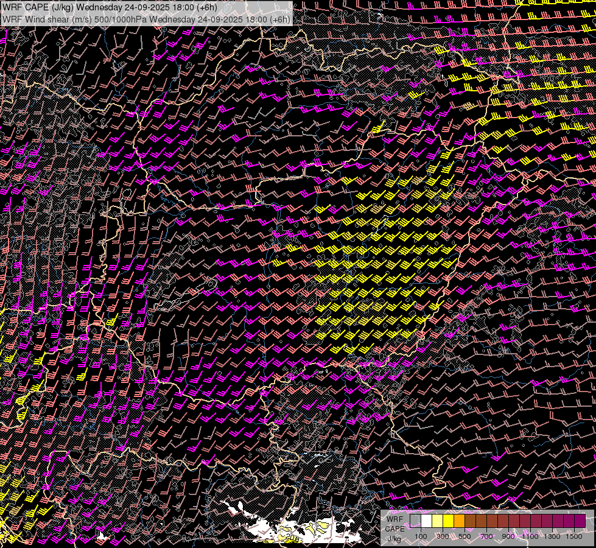The width and height of the screenshot is (596, 548).
Task: Click the pale yellow CAPE legend swatch
Action: tap(437, 521)
